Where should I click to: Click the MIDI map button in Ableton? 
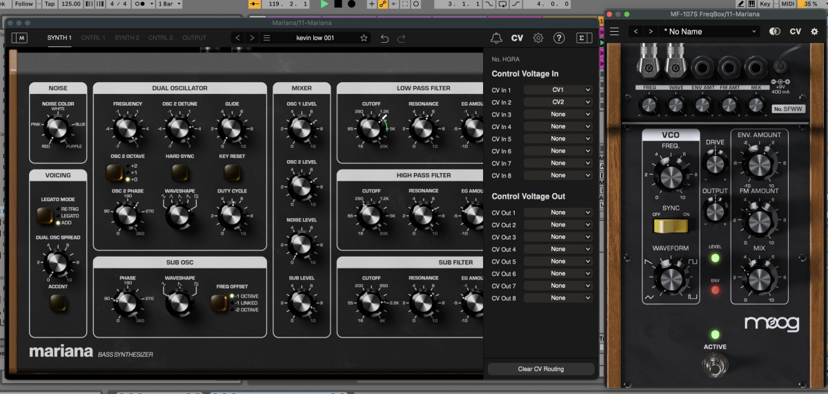click(x=787, y=4)
